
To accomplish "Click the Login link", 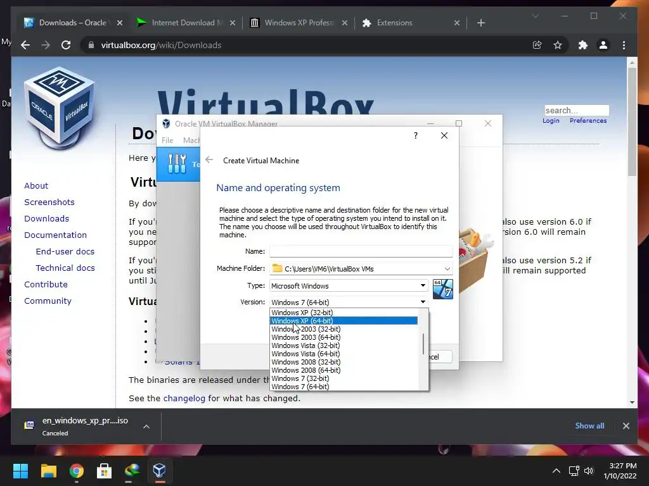I will [551, 121].
